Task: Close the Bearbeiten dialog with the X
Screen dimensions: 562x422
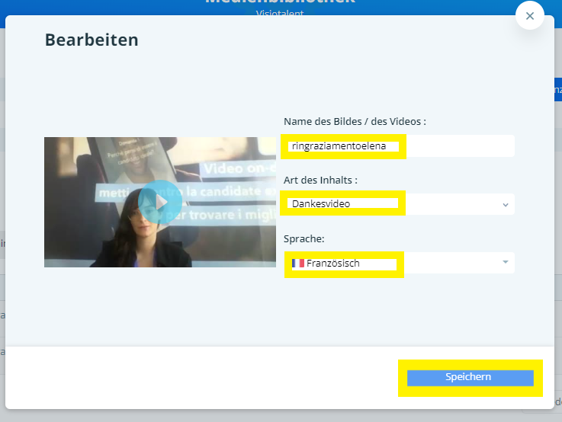Action: coord(530,16)
